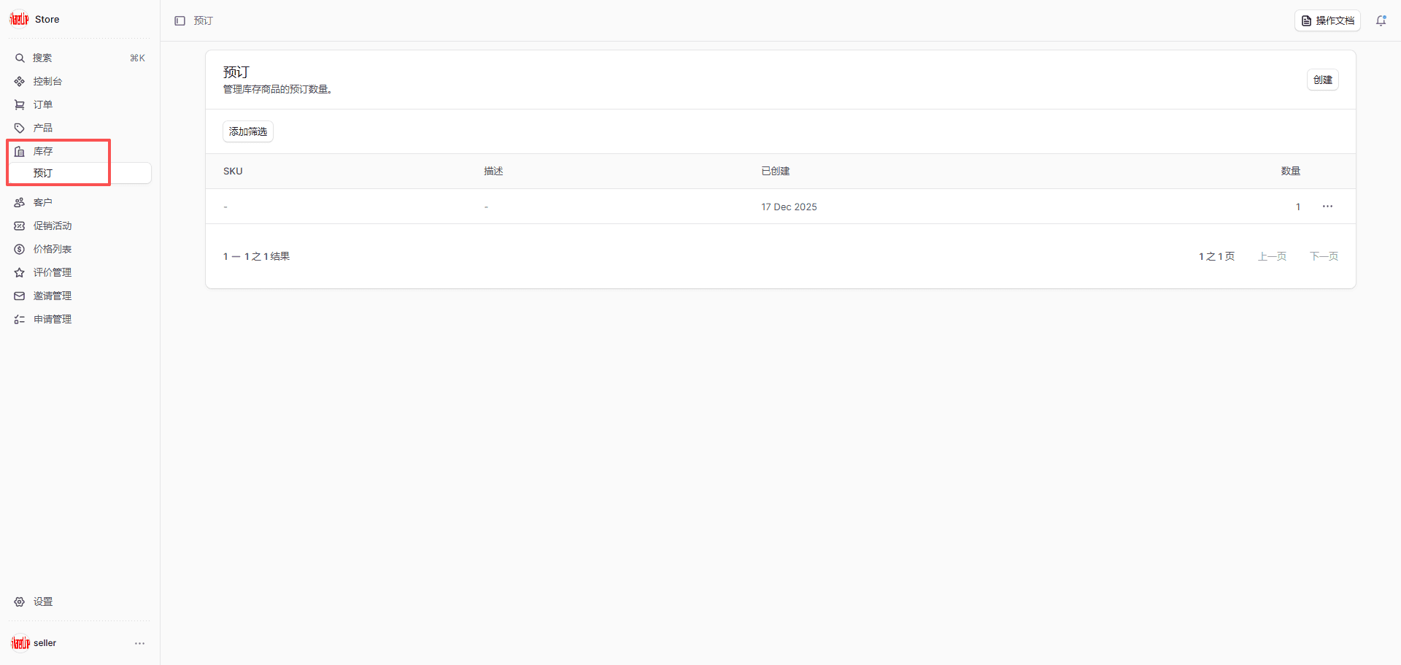Open the 添加筛选 filter dropdown
The image size is (1401, 665).
pyautogui.click(x=248, y=132)
